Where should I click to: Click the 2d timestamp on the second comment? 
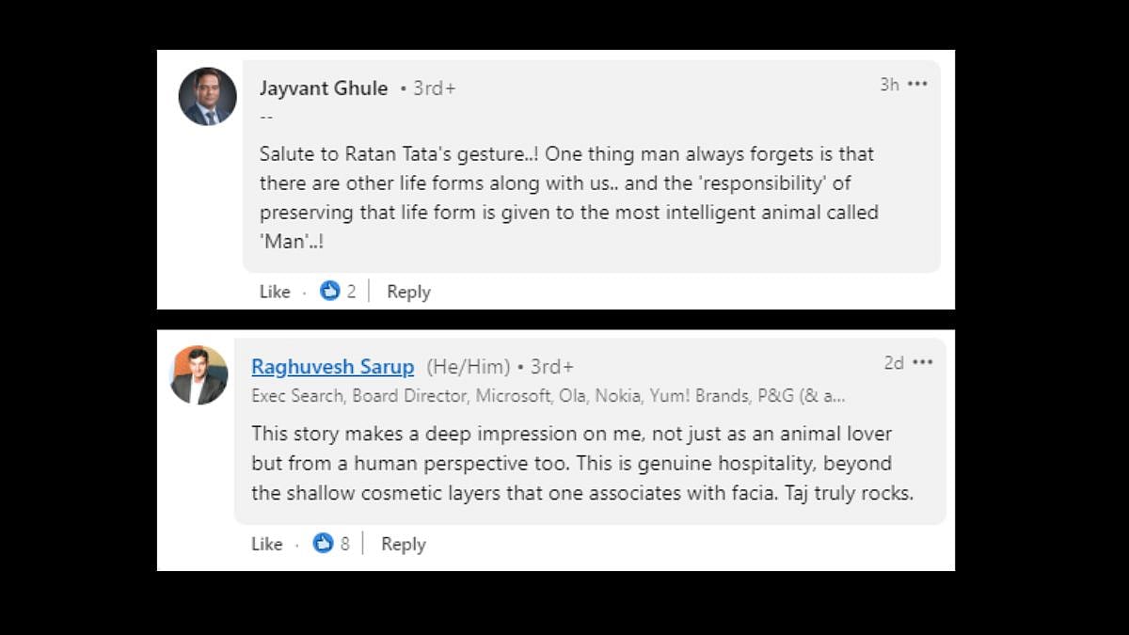pos(894,363)
